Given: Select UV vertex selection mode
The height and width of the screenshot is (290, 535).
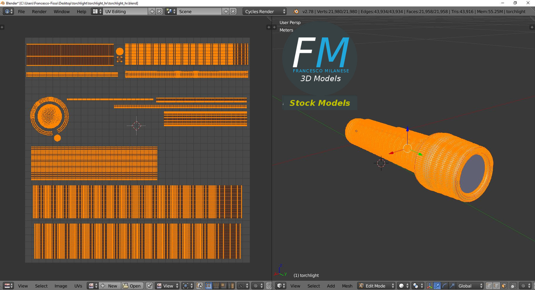Looking at the screenshot, I should 208,286.
